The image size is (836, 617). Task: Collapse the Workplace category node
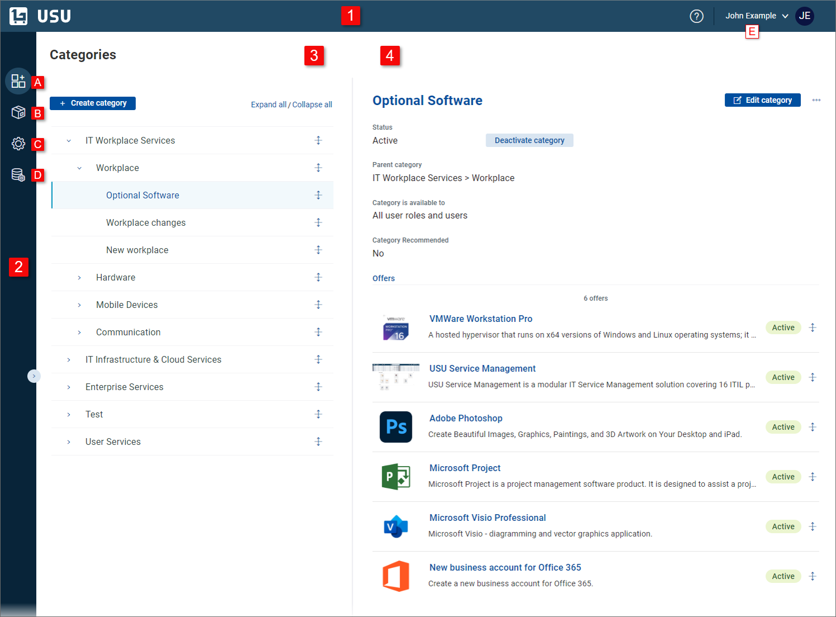tap(79, 168)
